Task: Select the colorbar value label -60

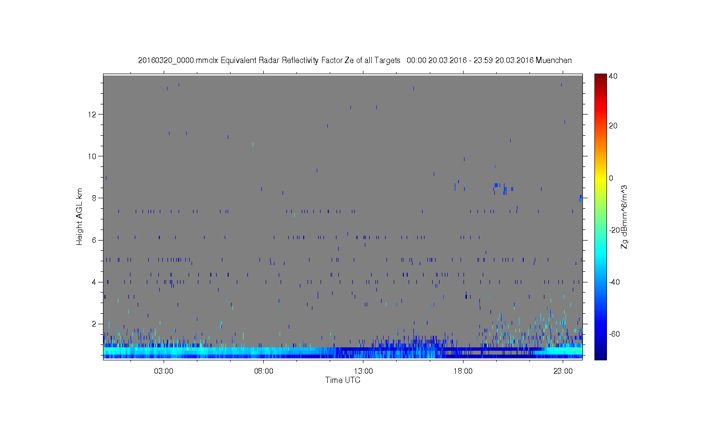Action: tap(614, 334)
